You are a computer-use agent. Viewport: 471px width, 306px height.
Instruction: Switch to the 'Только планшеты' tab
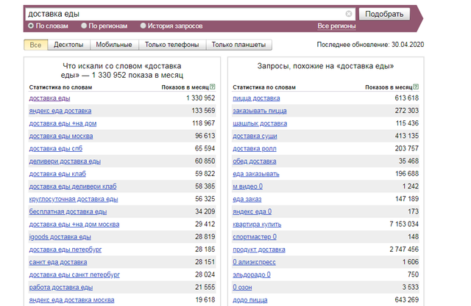pyautogui.click(x=238, y=45)
